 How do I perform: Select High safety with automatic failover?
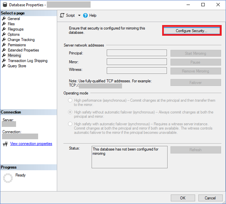click(x=70, y=124)
